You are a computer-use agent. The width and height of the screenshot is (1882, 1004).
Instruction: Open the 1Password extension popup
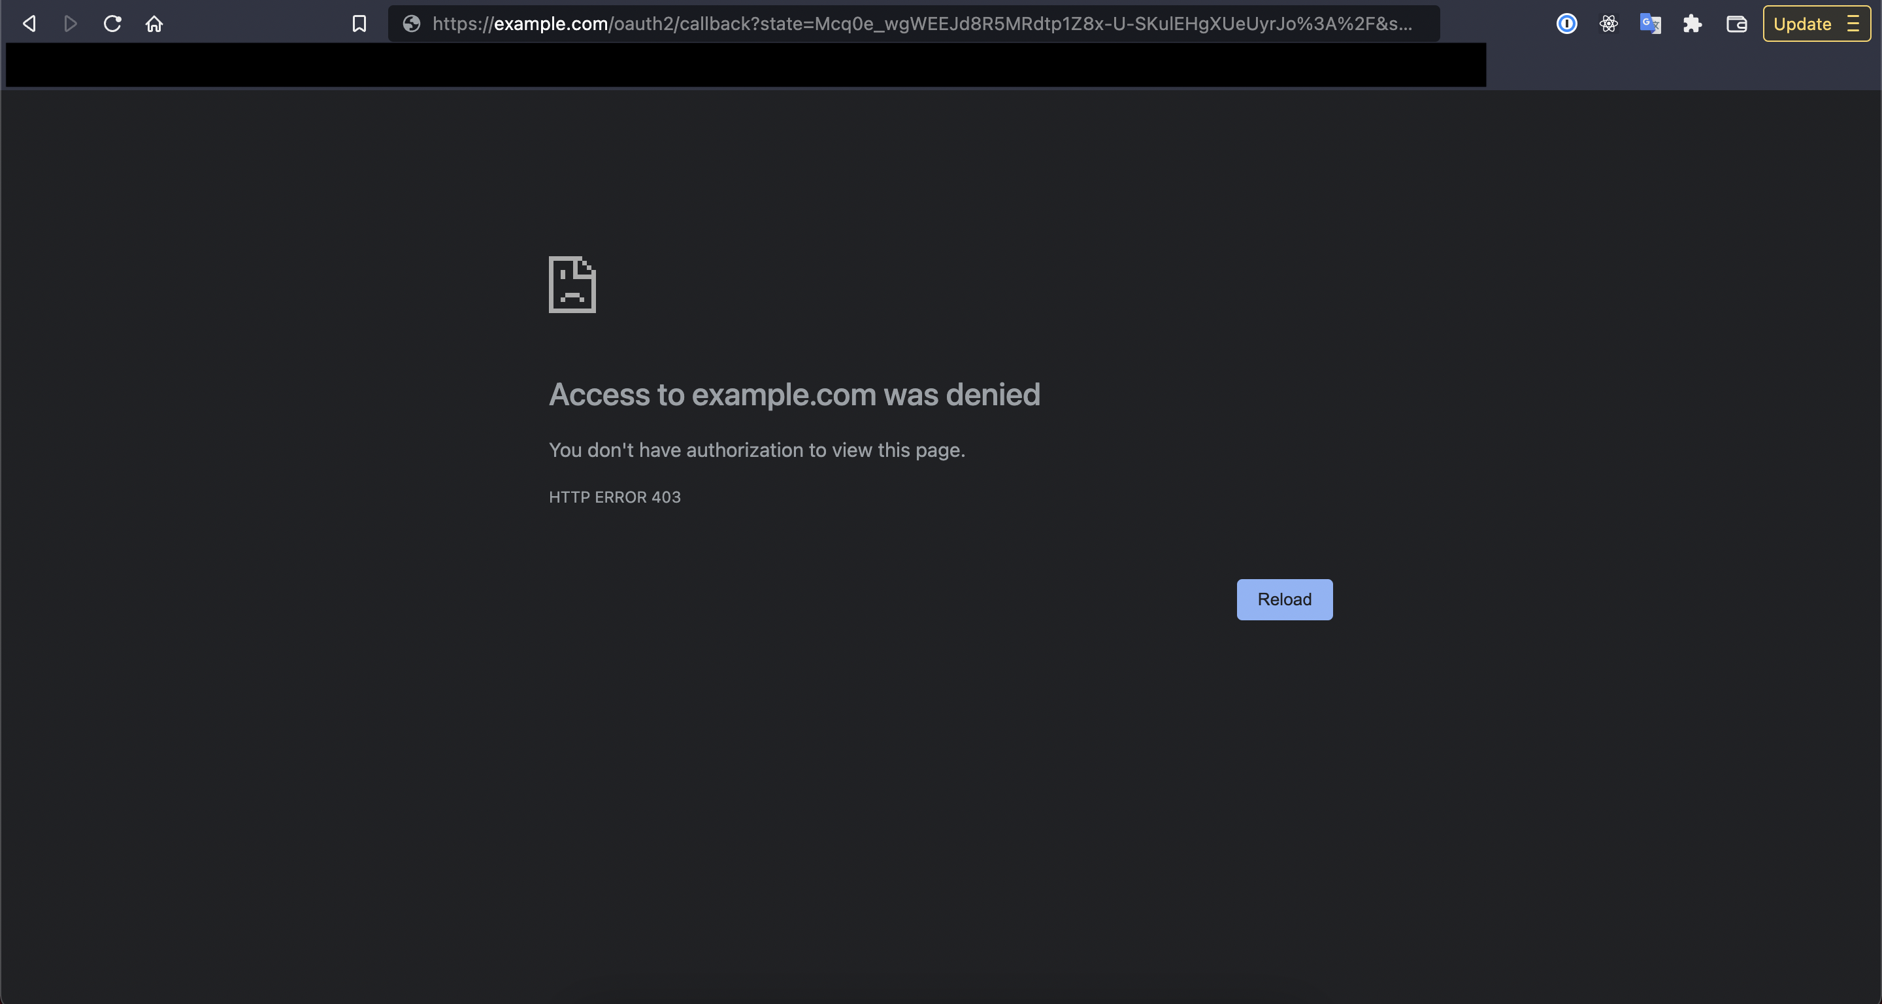tap(1566, 24)
